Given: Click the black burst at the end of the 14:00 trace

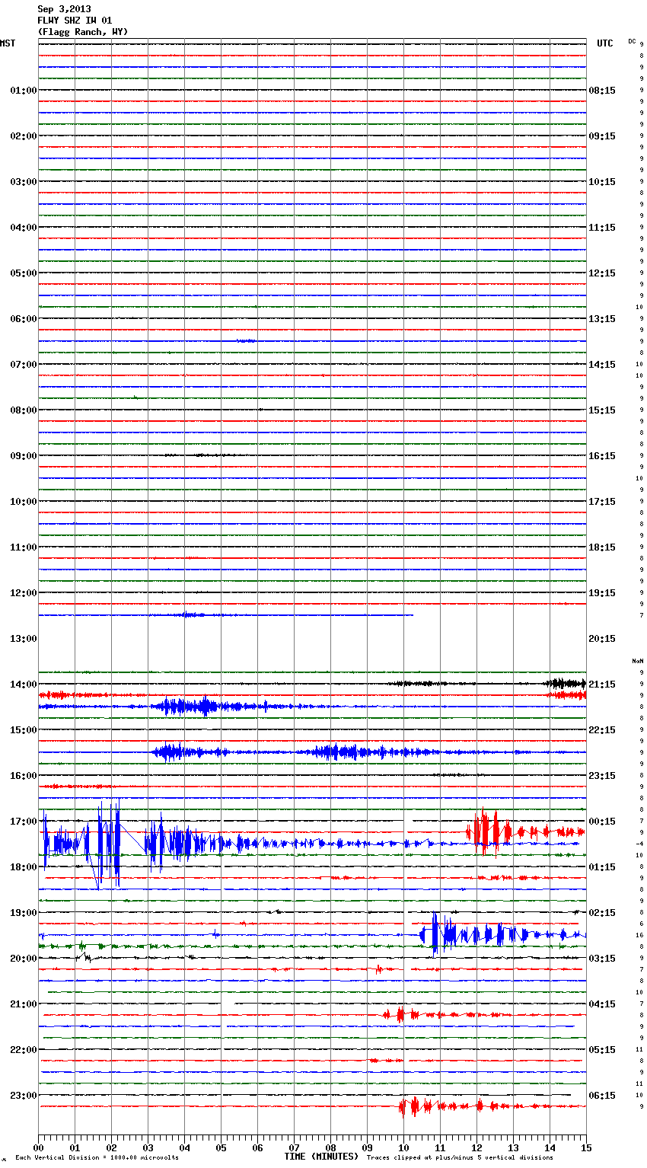Looking at the screenshot, I should [565, 684].
